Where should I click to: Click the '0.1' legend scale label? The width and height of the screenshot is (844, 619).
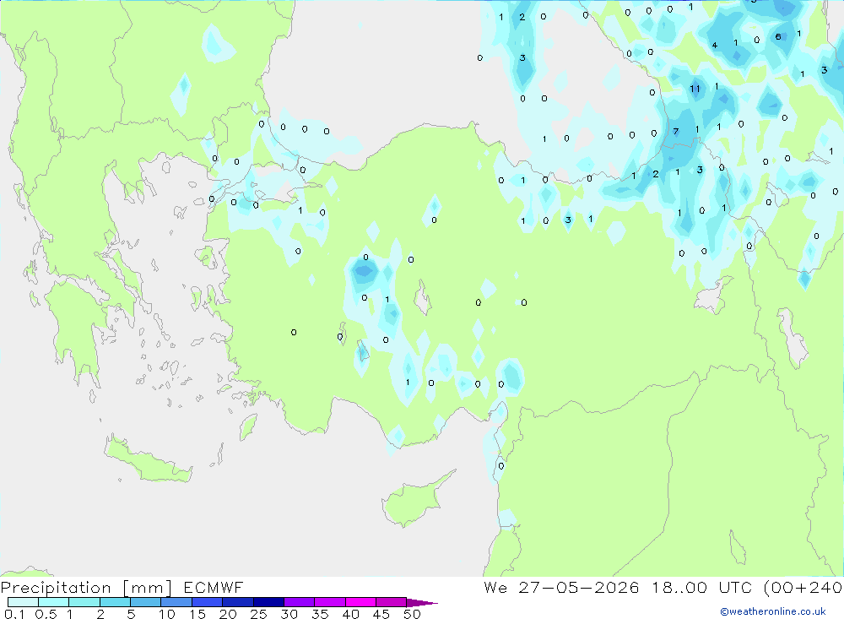tap(14, 614)
